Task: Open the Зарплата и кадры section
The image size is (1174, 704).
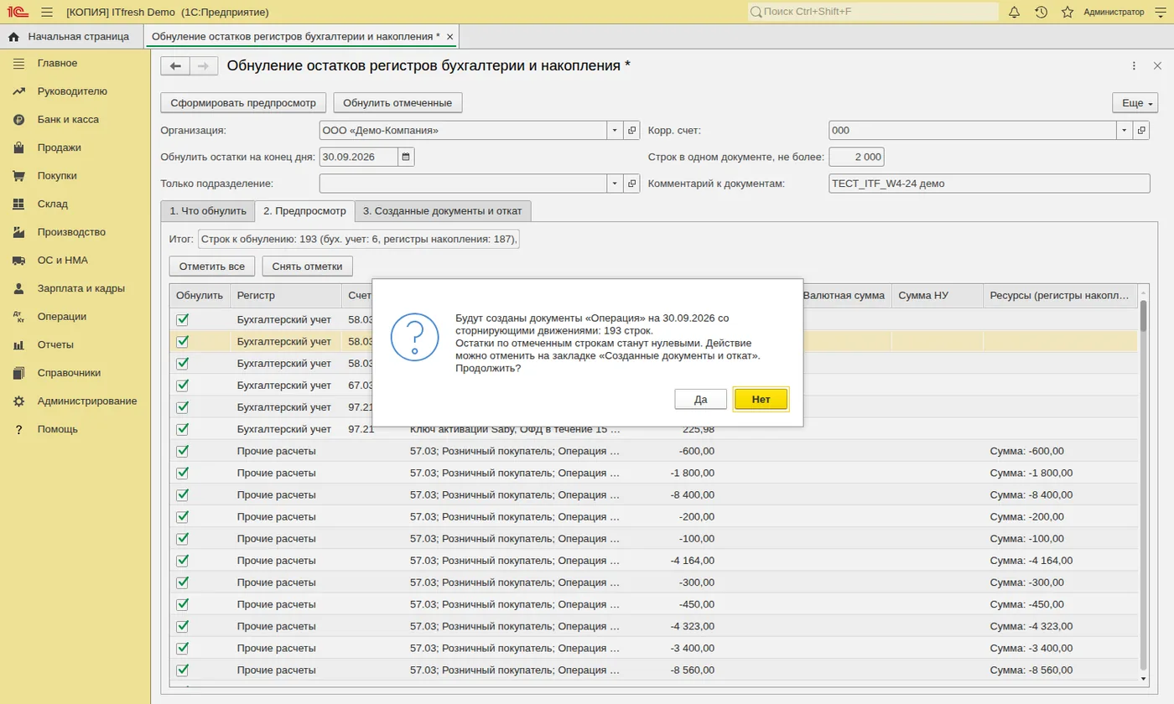Action: 81,288
